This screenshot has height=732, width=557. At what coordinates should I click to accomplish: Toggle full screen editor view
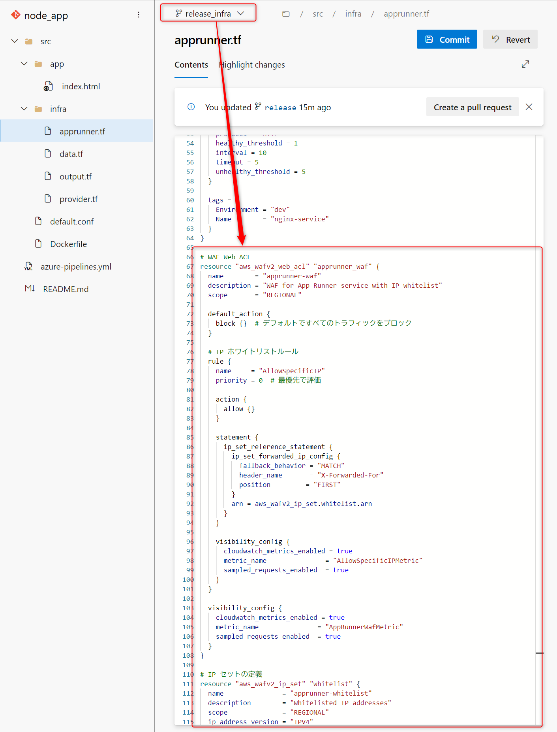tap(525, 64)
